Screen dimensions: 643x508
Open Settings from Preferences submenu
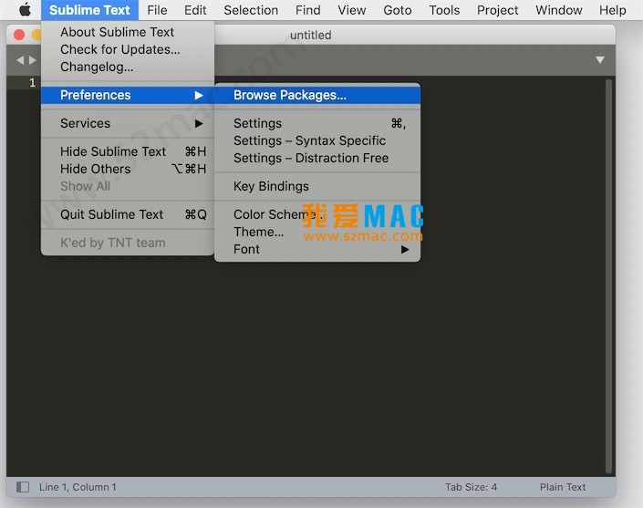point(317,123)
